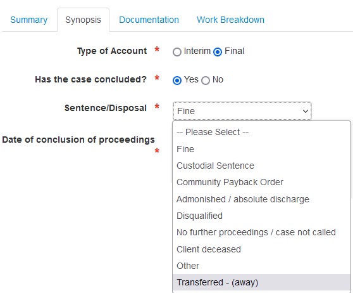Select the Final account type radio

pyautogui.click(x=218, y=52)
